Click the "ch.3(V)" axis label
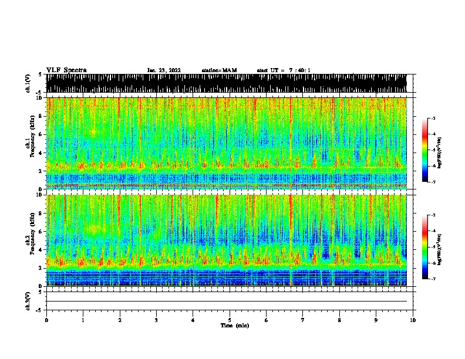Screen dimensions: 465x359 28,301
